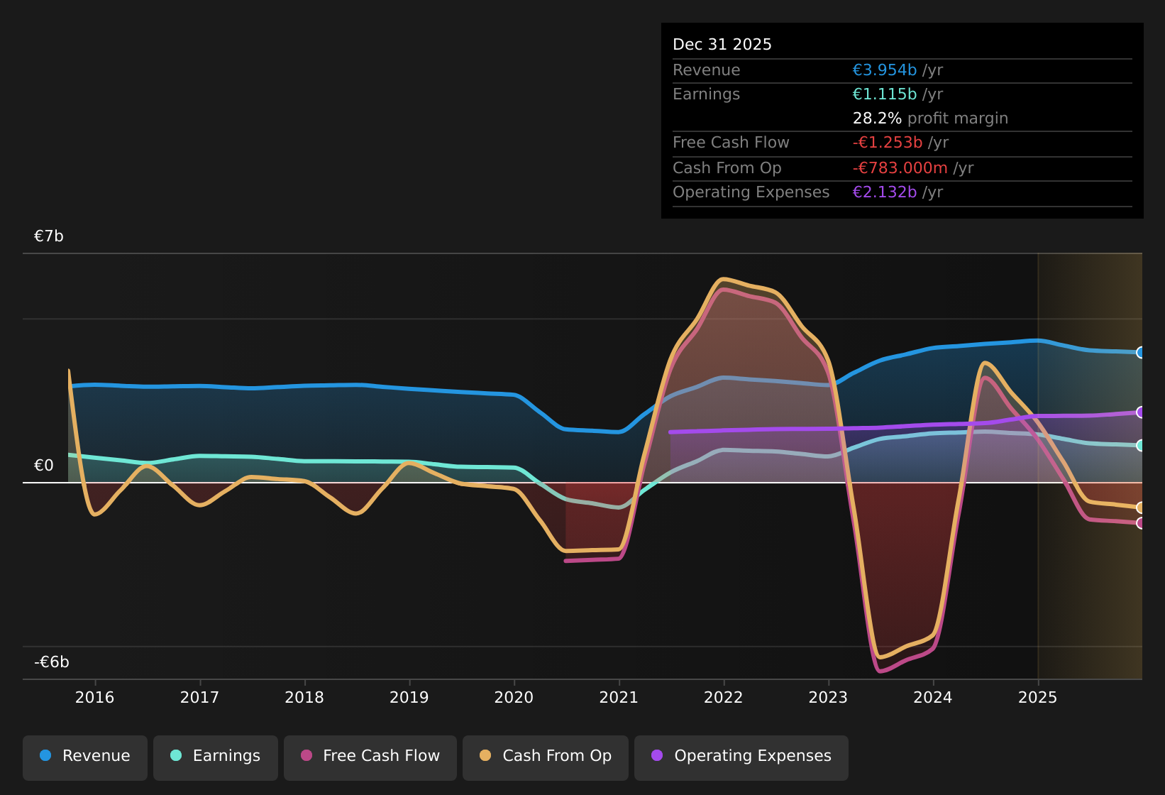
Task: Click the 2019 x-axis label
Action: pos(409,698)
